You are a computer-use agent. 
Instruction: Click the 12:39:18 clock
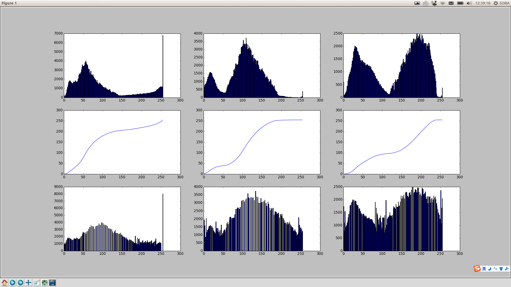483,3
